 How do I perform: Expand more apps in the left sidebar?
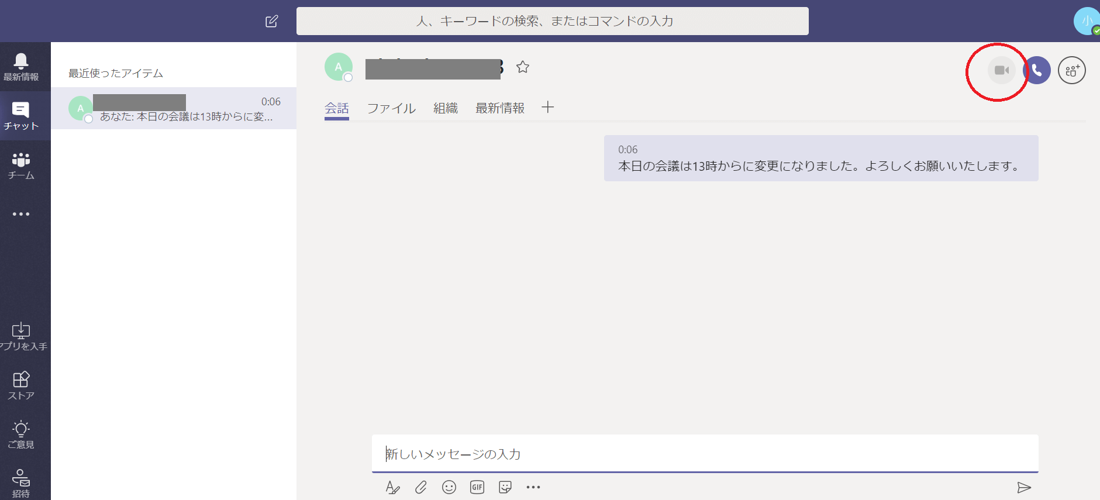(x=21, y=214)
